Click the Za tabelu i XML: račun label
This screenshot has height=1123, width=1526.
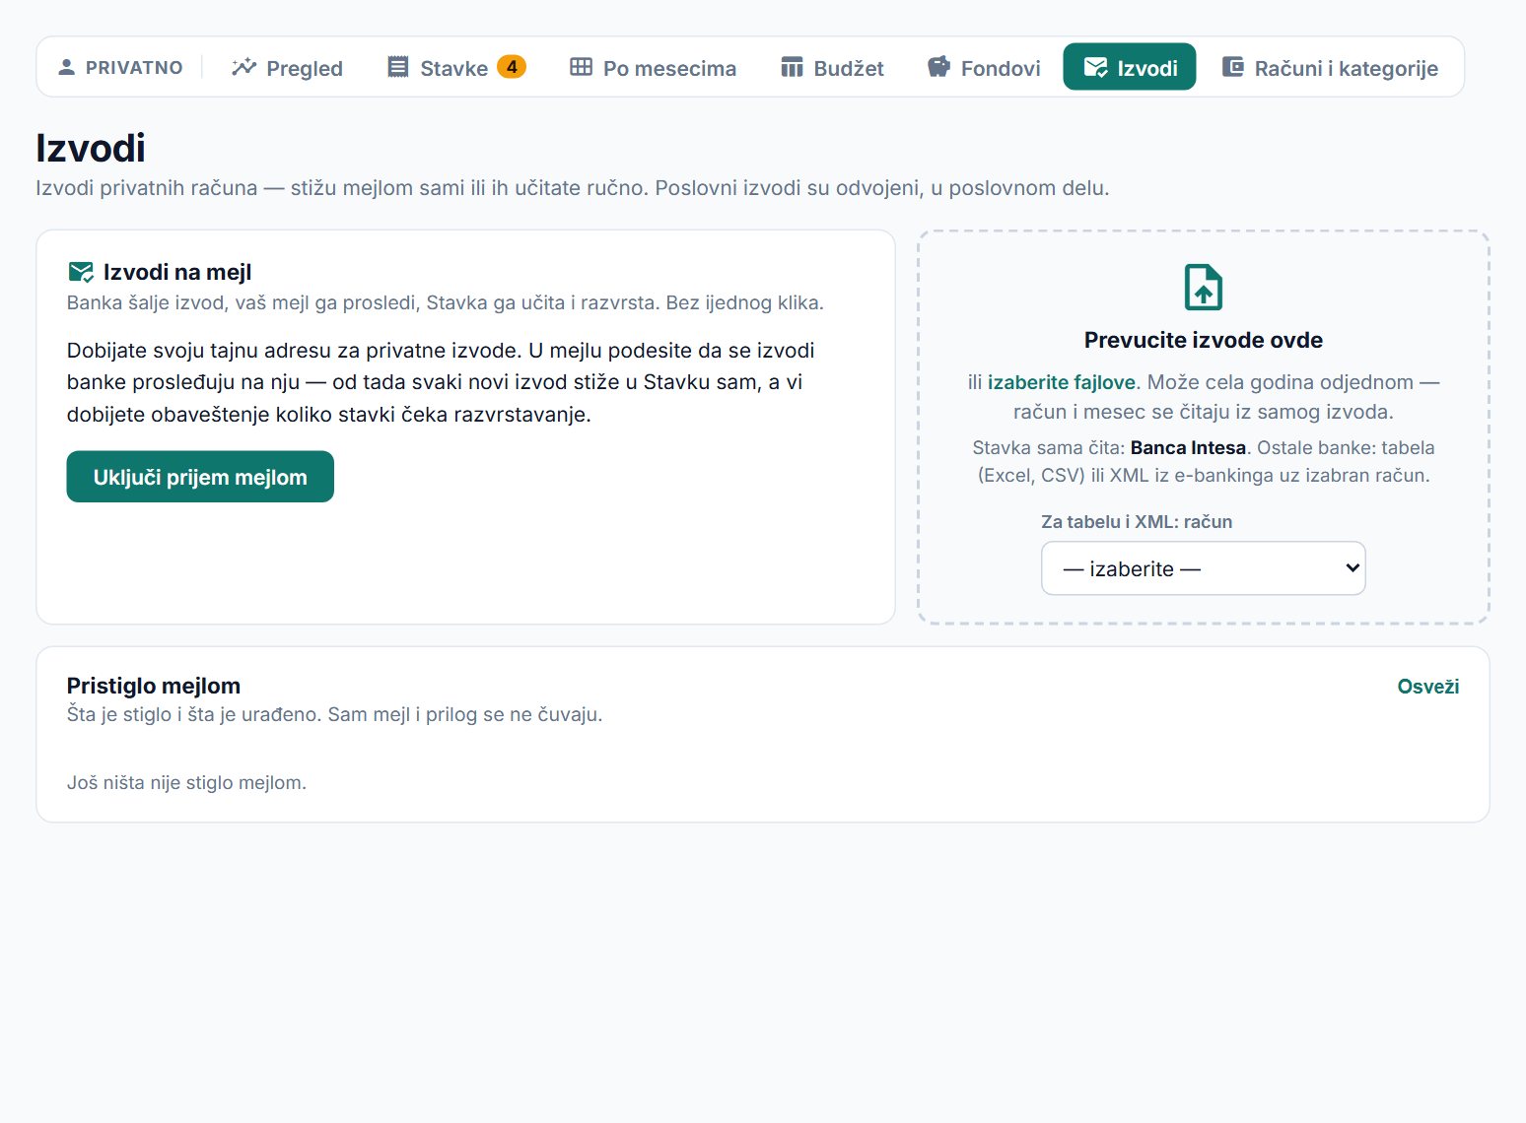pos(1137,522)
